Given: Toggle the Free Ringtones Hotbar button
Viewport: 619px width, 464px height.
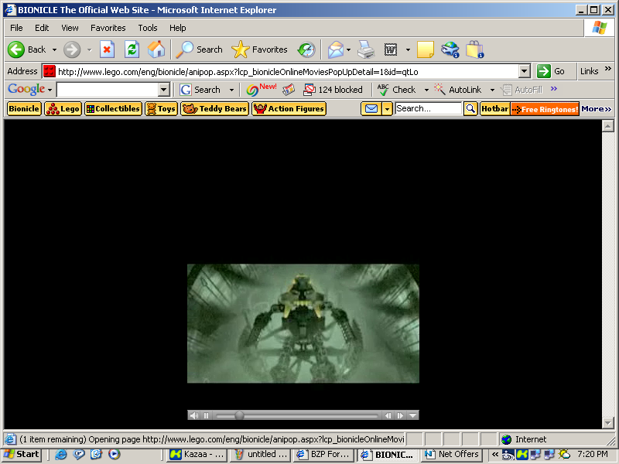Looking at the screenshot, I should (x=543, y=108).
